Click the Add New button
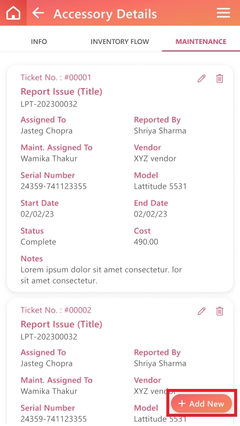 point(201,403)
